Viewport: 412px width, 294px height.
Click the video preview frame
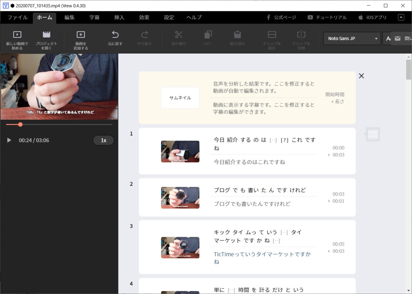(59, 86)
